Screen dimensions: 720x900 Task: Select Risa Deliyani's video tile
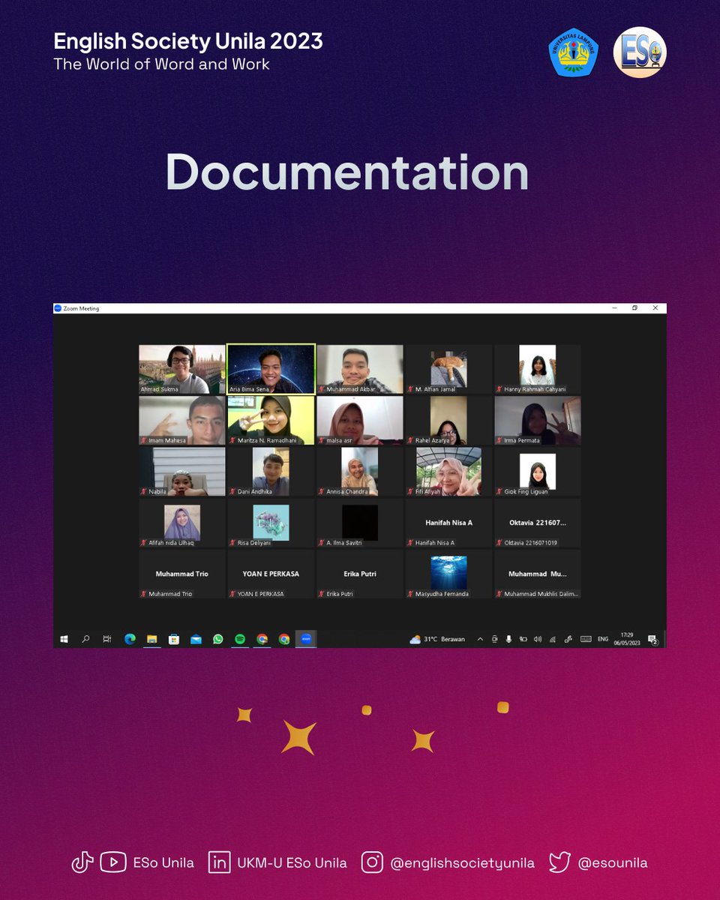pyautogui.click(x=271, y=523)
